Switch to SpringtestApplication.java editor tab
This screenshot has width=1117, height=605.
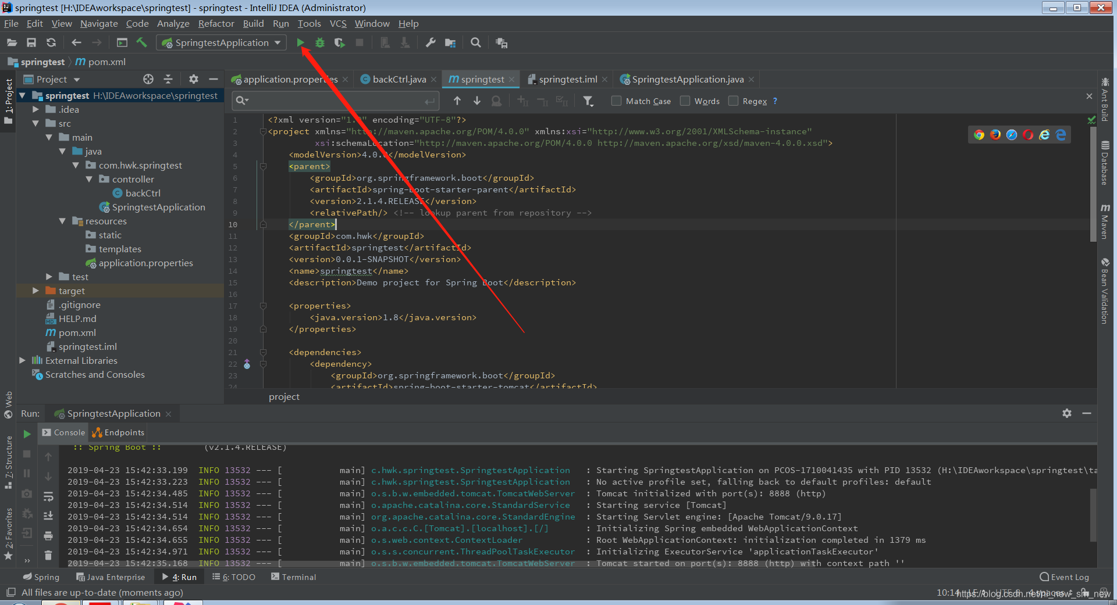click(x=688, y=79)
